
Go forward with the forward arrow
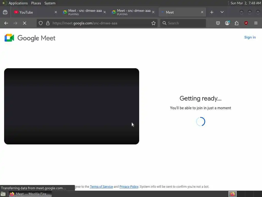click(x=15, y=23)
